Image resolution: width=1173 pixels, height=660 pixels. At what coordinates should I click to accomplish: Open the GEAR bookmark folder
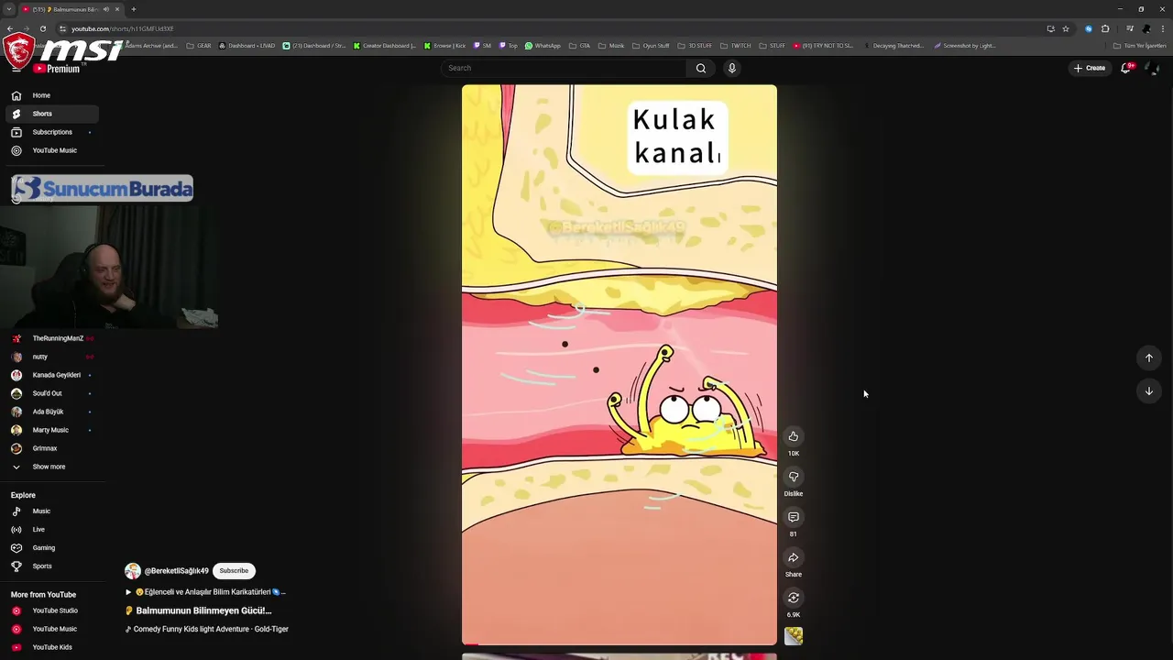point(199,46)
